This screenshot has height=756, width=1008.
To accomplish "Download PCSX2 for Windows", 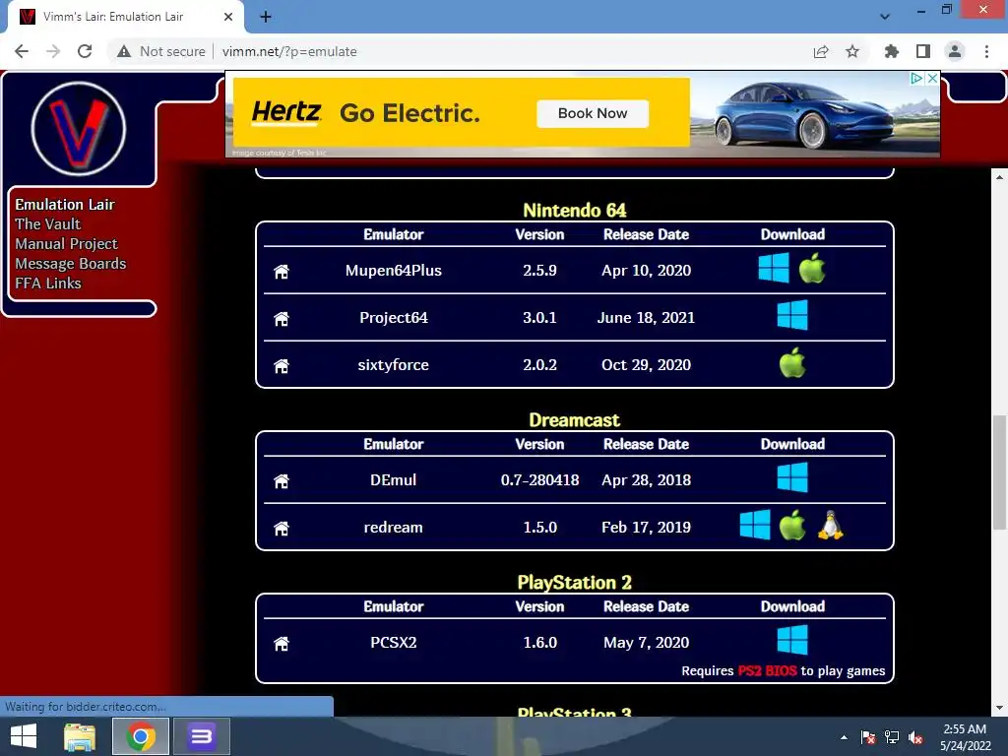I will 792,640.
